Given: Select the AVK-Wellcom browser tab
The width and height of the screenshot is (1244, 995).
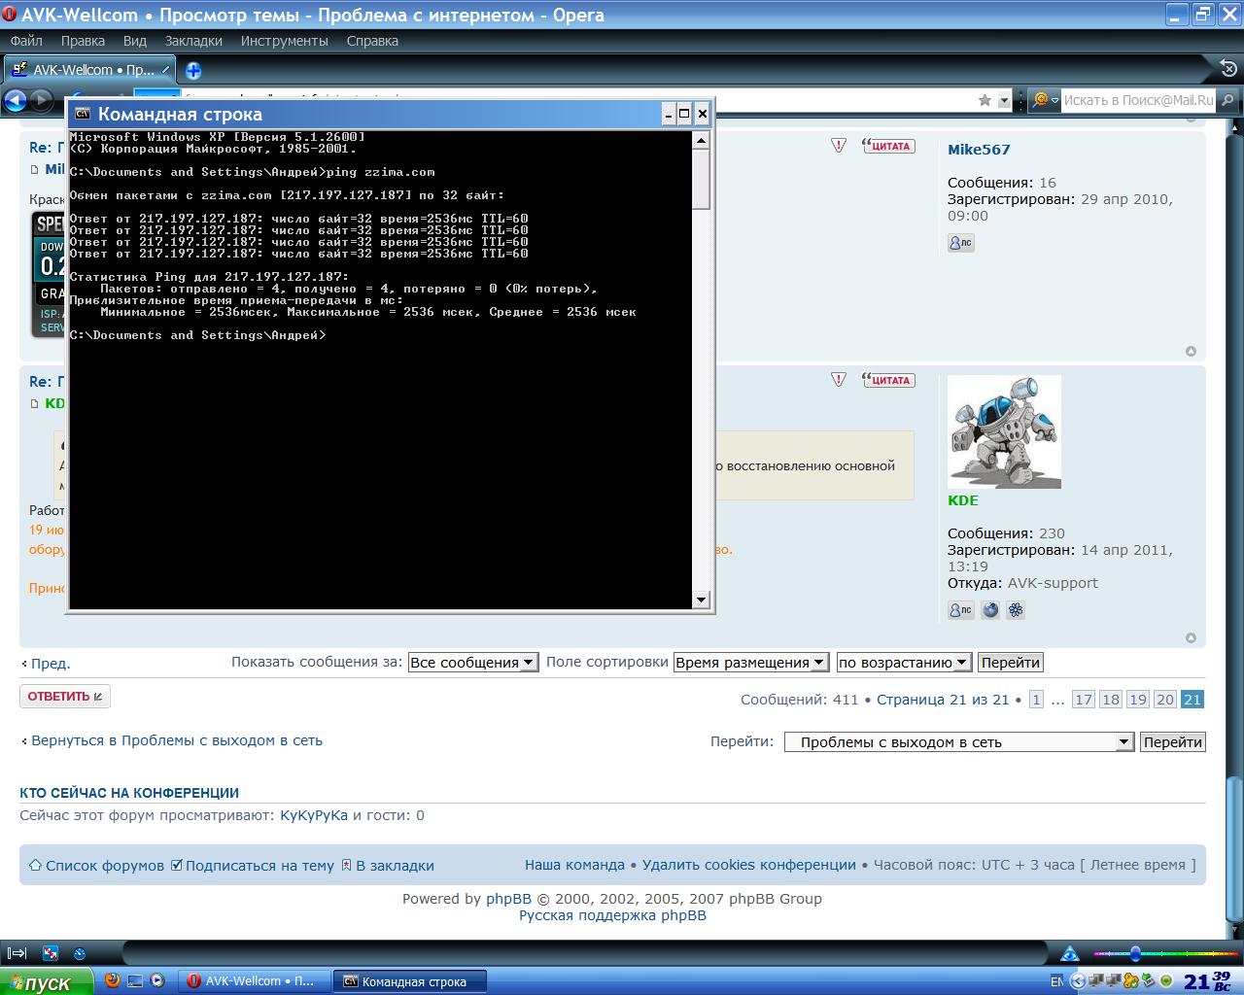Looking at the screenshot, I should (89, 70).
